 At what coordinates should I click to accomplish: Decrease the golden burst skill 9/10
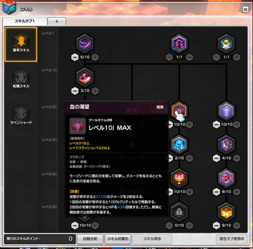tap(217, 226)
